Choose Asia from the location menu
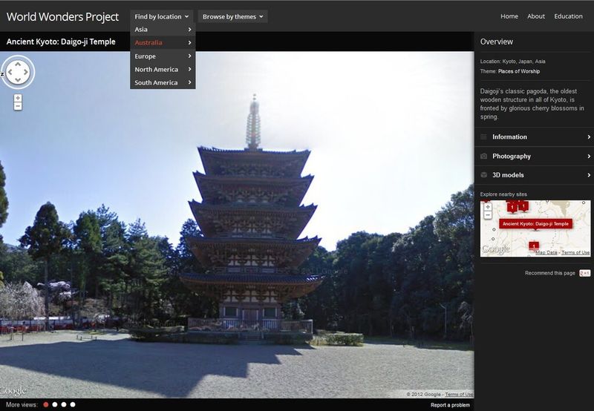Viewport: 594px width, 411px height. click(x=163, y=29)
